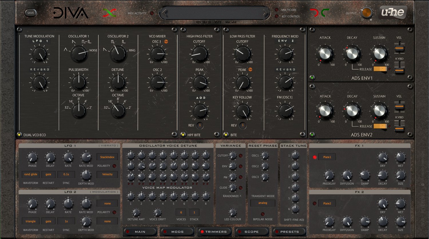Viewport: 429px width, 239px height.
Task: Click the RESET PHASE OSC1 knob
Action: click(265, 156)
